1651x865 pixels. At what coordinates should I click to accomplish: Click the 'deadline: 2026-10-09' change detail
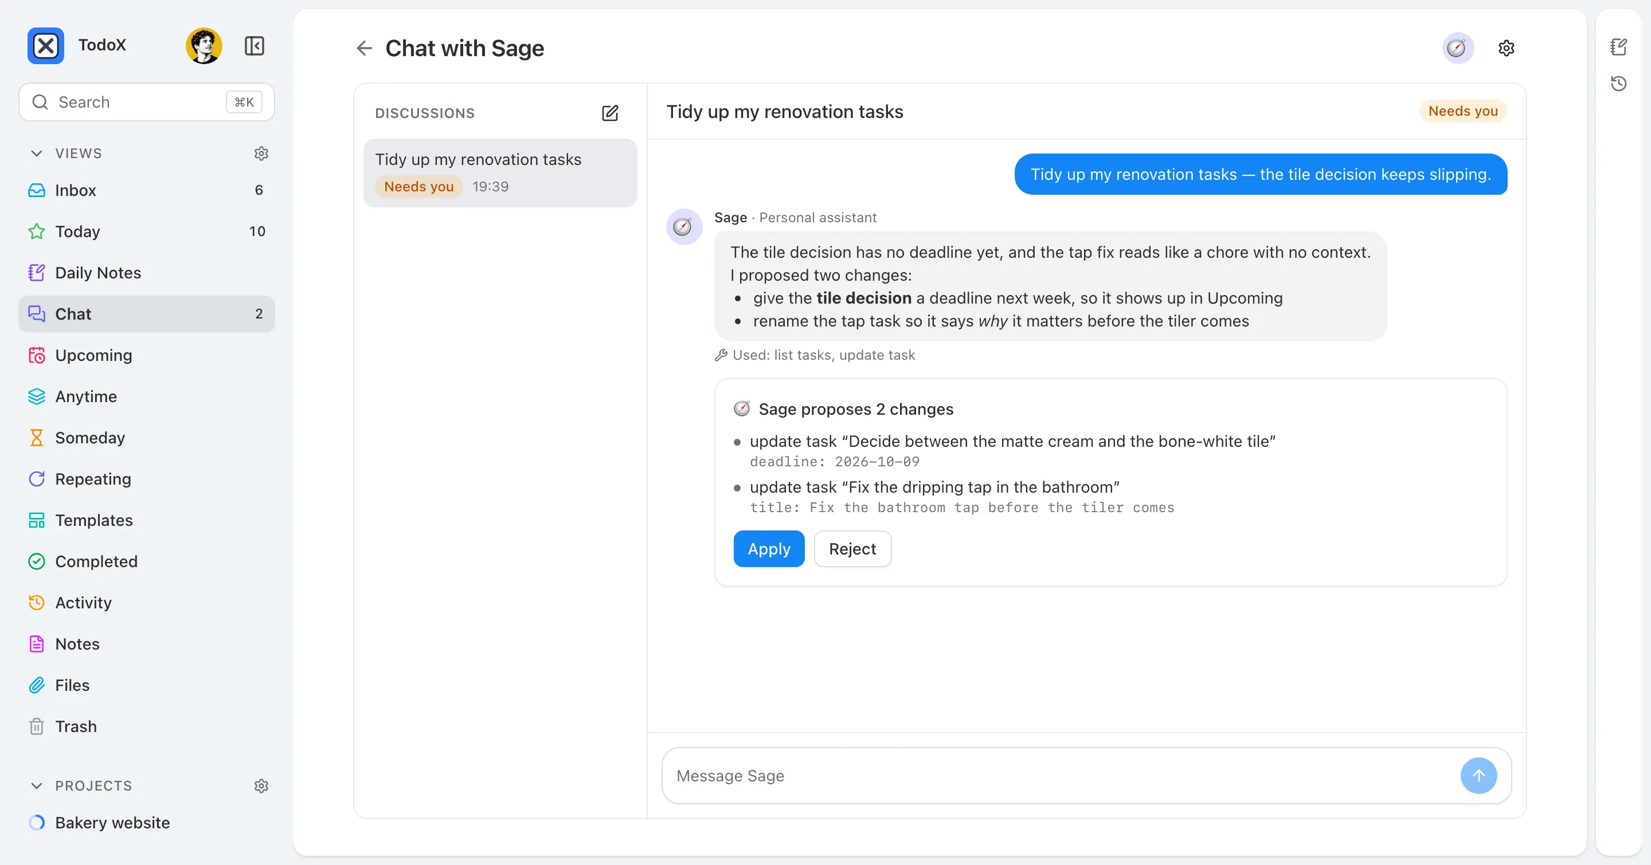pyautogui.click(x=835, y=462)
